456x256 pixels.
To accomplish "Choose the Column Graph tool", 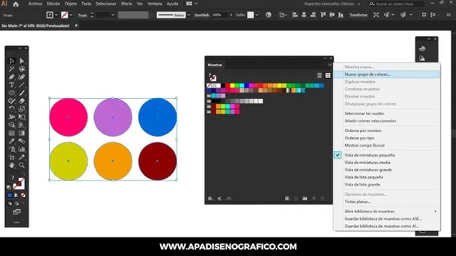I will point(22,149).
